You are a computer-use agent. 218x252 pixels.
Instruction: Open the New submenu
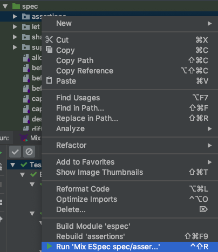130,23
